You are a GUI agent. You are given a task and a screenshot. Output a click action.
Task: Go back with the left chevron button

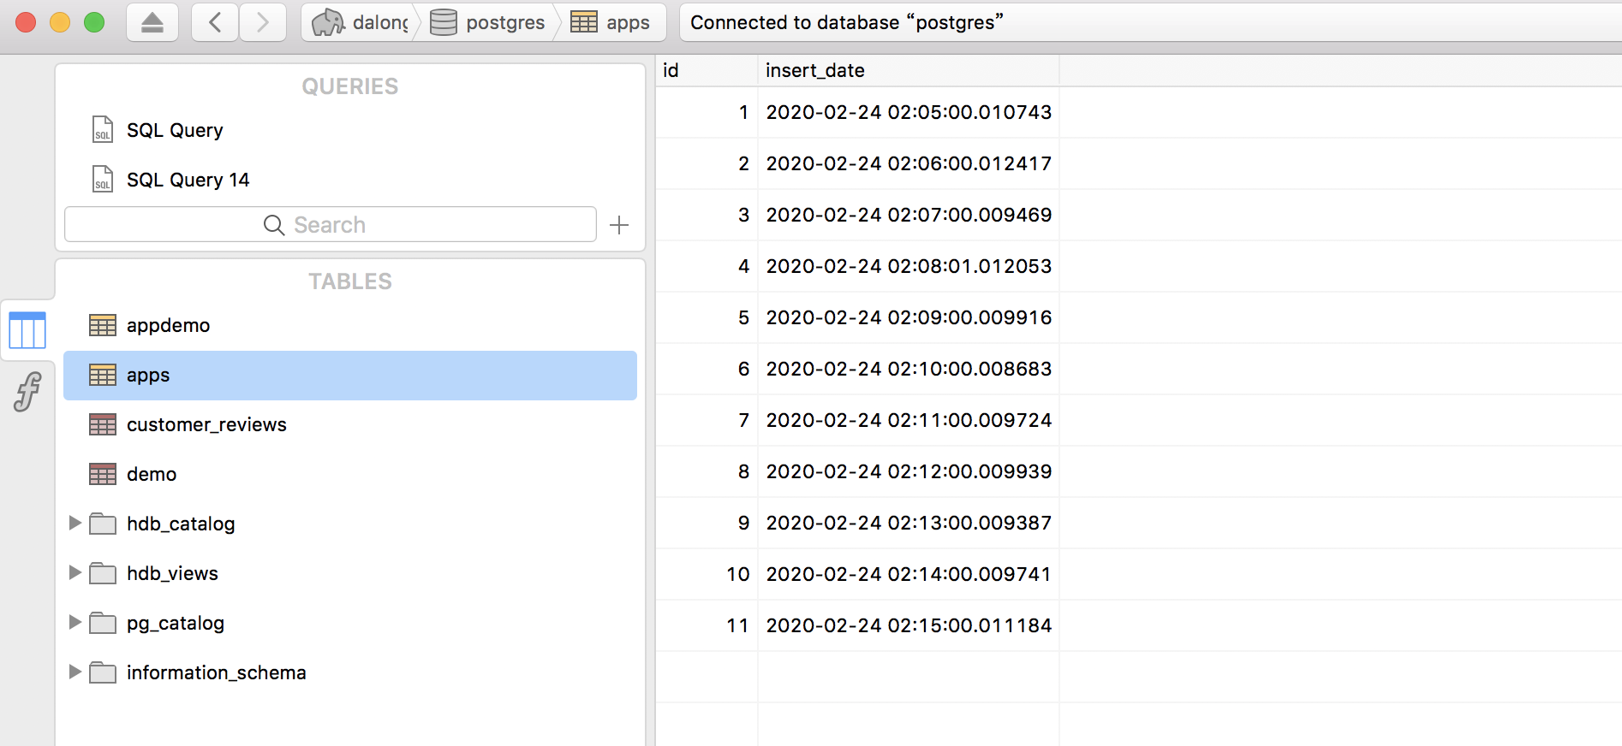215,22
